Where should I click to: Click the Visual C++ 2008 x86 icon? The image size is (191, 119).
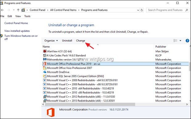point(45,84)
